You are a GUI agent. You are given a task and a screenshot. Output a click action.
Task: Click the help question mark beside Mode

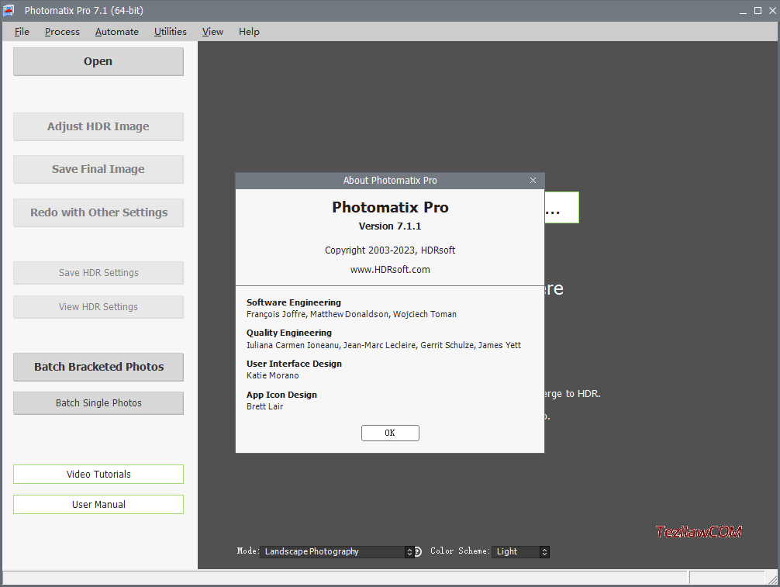419,551
